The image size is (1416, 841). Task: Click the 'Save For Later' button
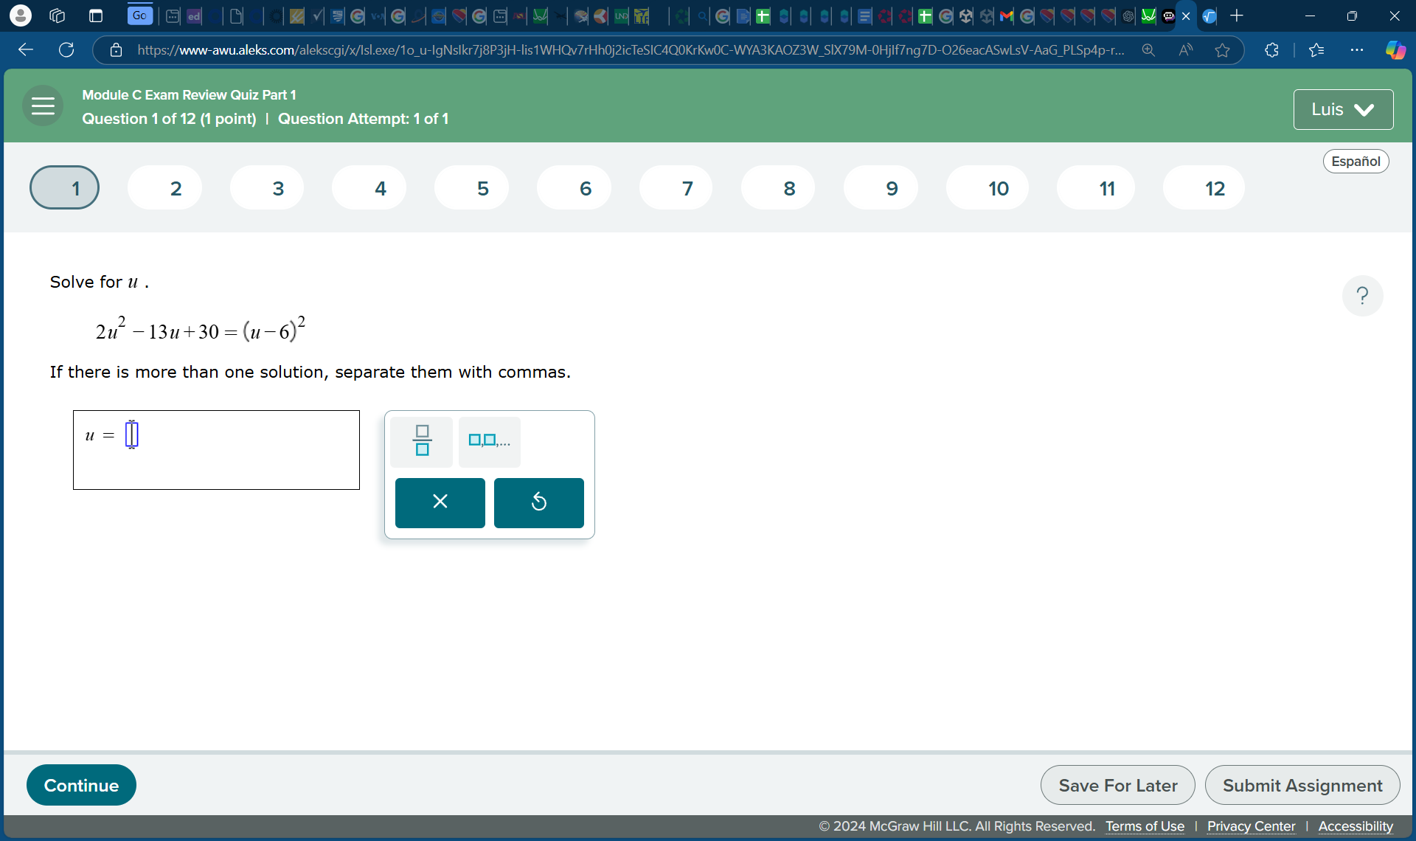[x=1118, y=785]
